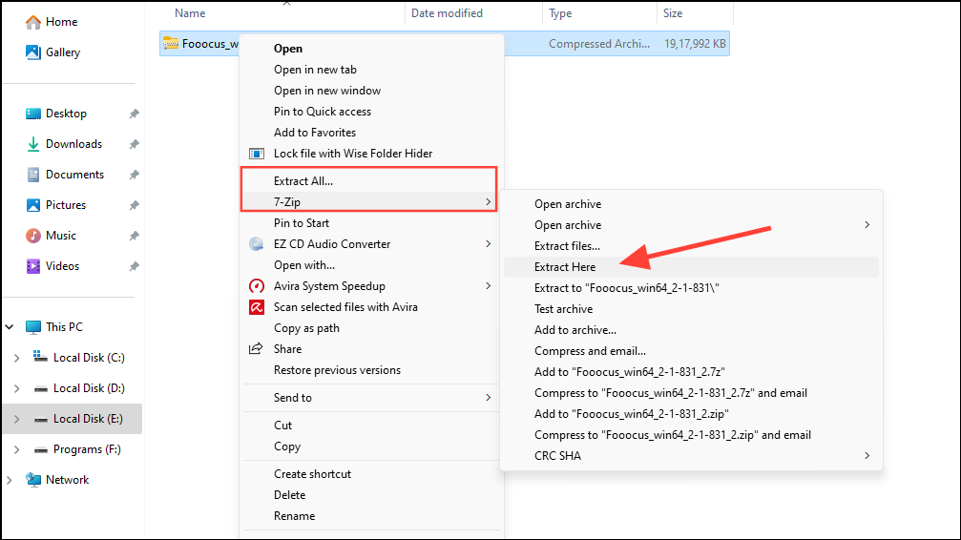Click the red Avira scan icon

[256, 307]
